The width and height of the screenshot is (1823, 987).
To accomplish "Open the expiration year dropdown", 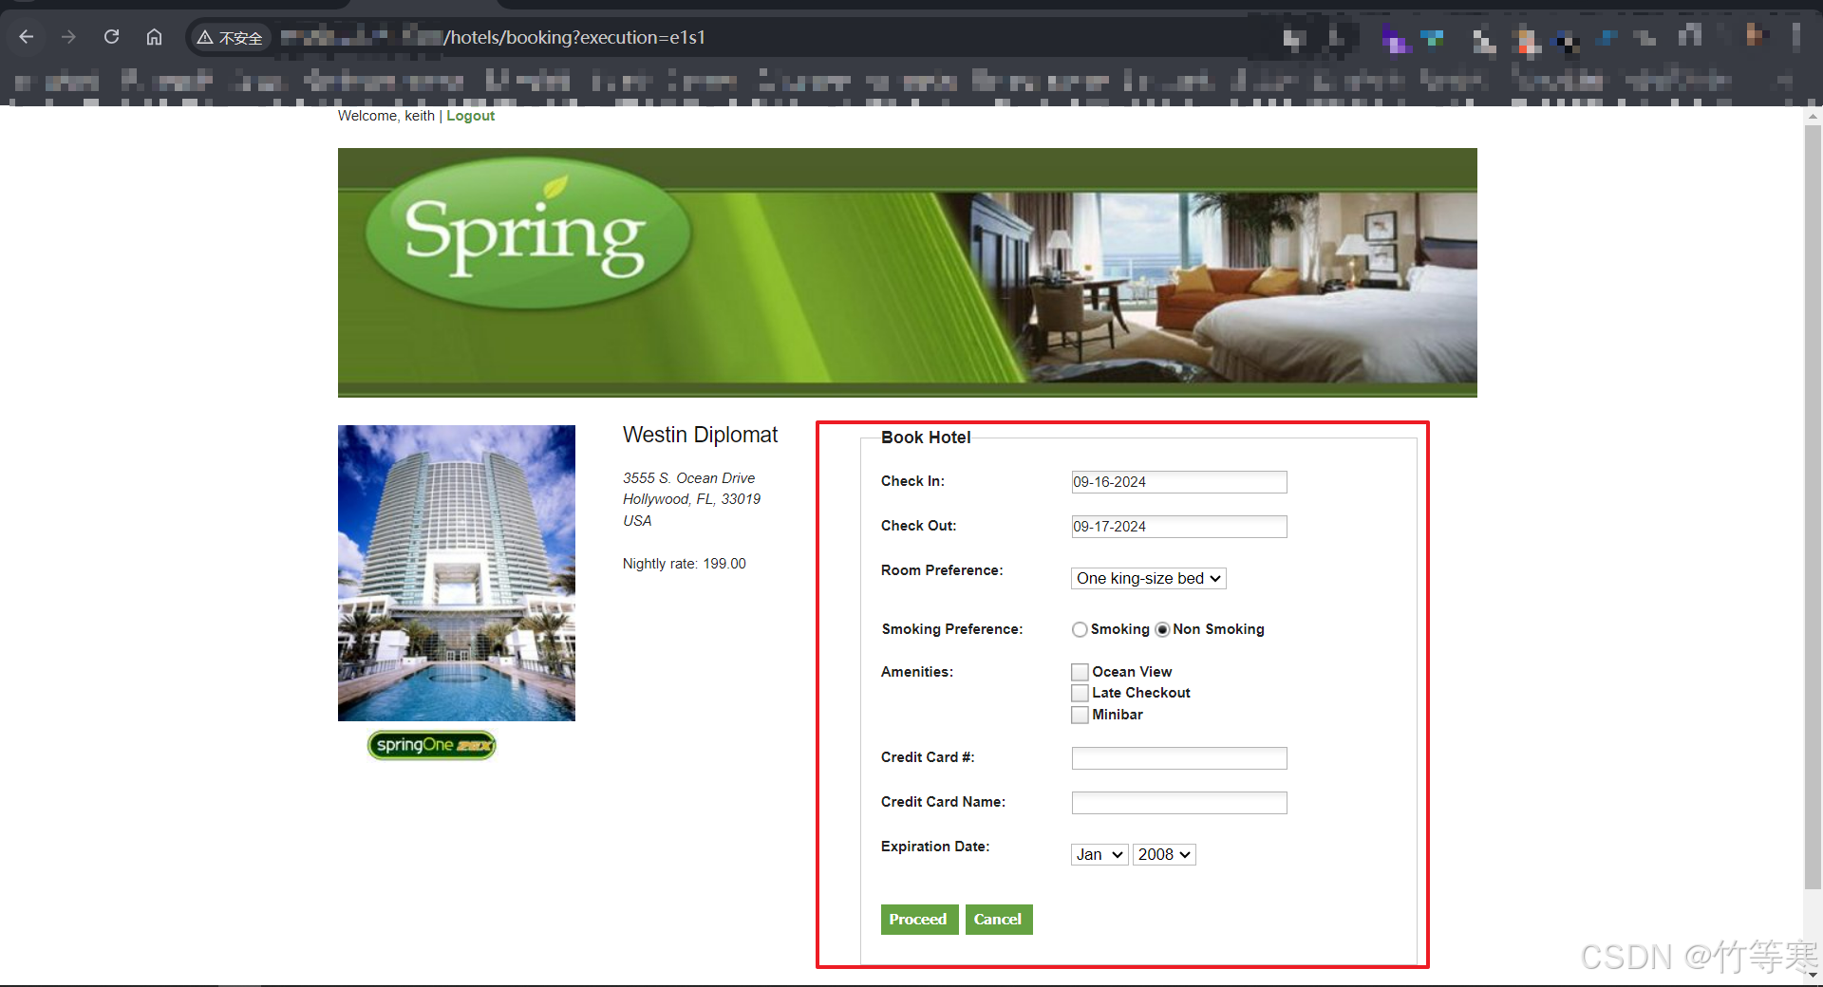I will click(x=1163, y=854).
